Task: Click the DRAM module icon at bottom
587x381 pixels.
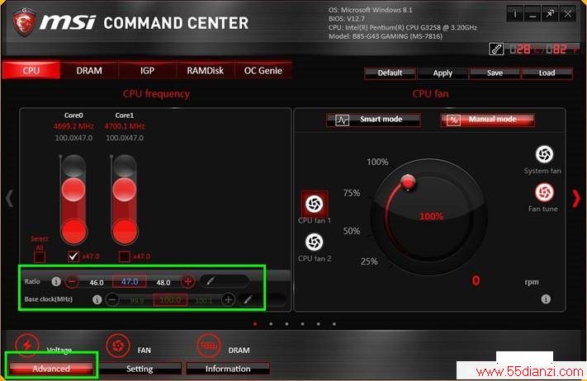Action: click(209, 346)
